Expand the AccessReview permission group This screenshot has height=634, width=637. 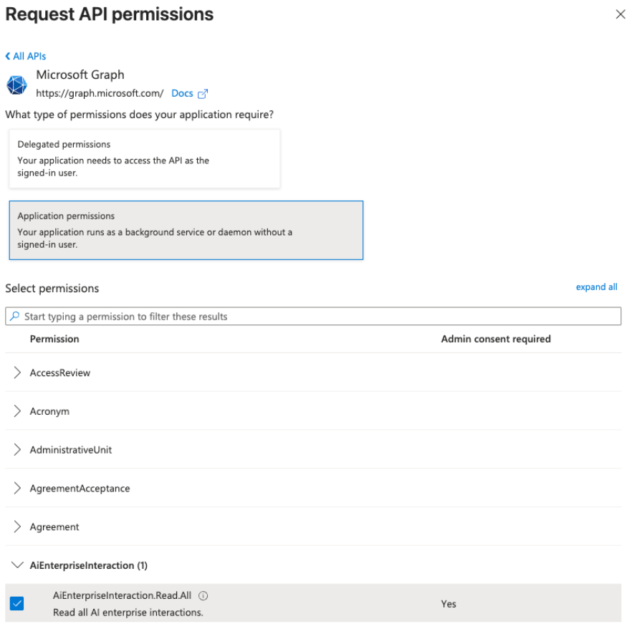pyautogui.click(x=18, y=373)
